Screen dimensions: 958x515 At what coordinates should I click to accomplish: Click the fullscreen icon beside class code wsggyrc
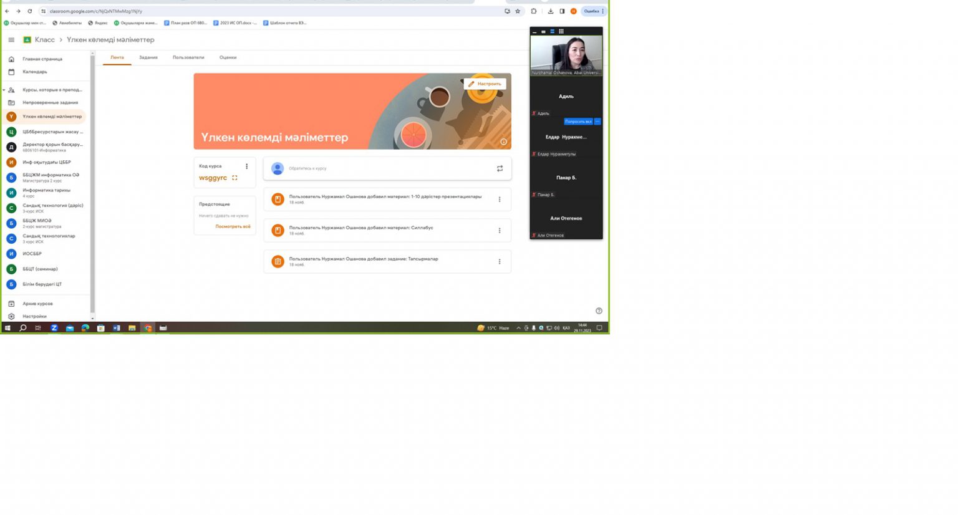(x=235, y=178)
